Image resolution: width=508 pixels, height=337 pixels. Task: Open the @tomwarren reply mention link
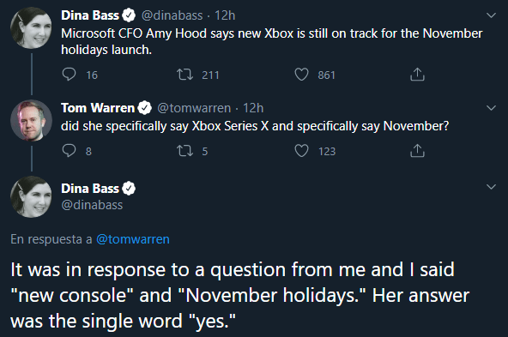pos(133,239)
